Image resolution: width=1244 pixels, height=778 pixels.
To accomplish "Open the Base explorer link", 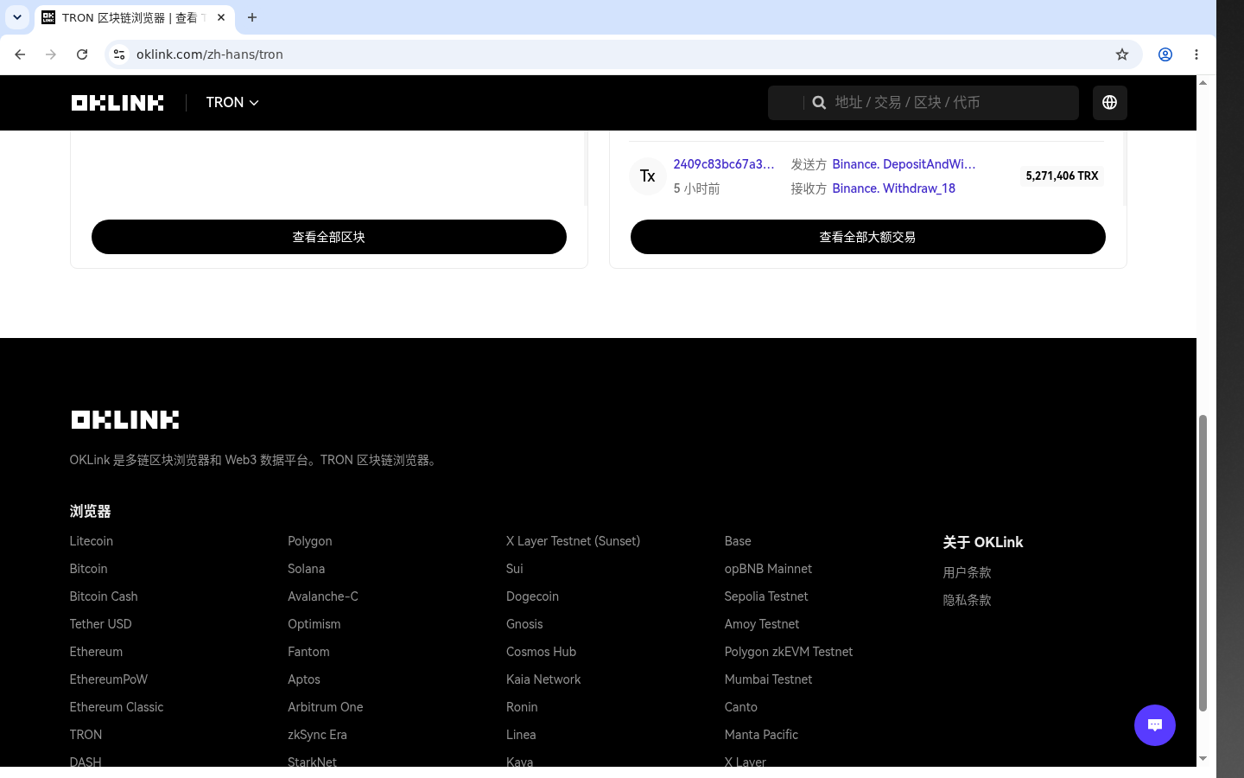I will pyautogui.click(x=738, y=541).
